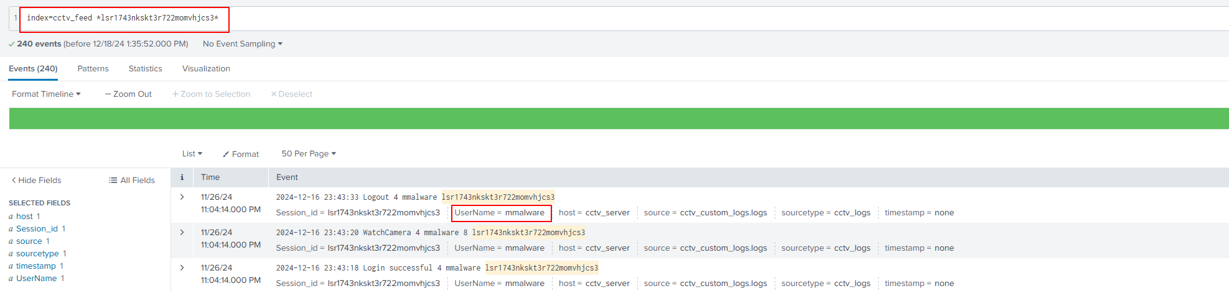Open the Format options with pencil icon

click(241, 154)
